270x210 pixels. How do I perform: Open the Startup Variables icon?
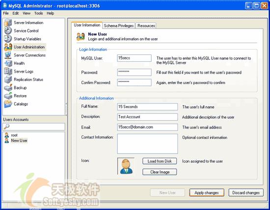click(x=8, y=39)
